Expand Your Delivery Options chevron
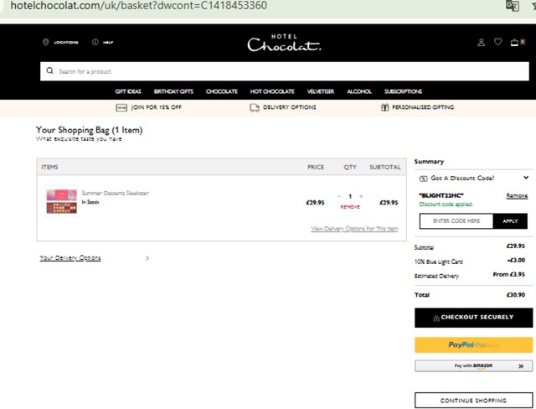536x409 pixels. (147, 258)
